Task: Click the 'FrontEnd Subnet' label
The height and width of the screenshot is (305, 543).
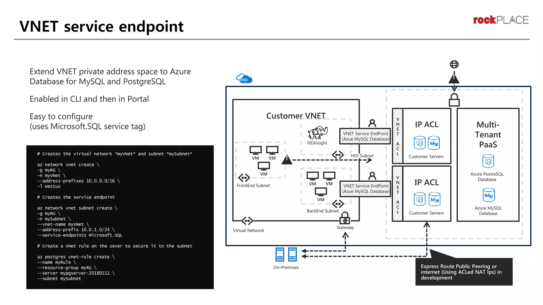Action: (x=253, y=186)
